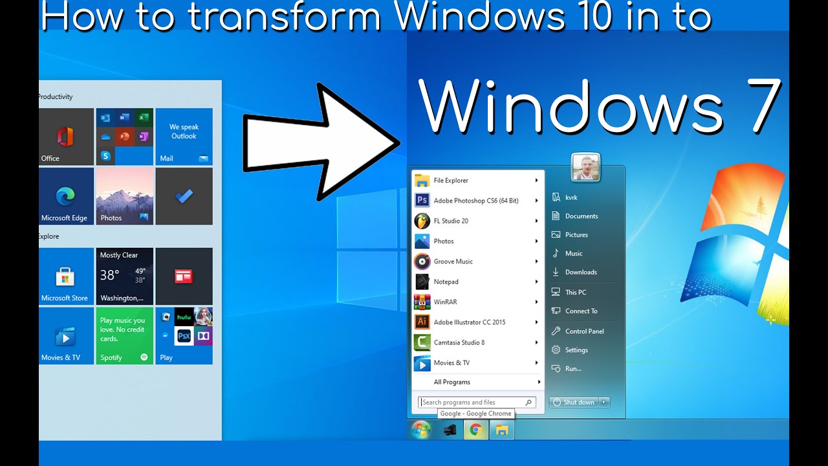Click the WinRAR books icon
Screen dimensions: 828x466
422,302
